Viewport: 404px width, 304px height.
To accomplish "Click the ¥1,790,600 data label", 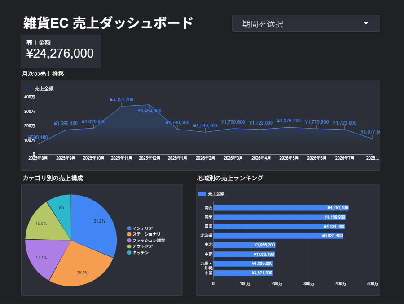I will click(233, 122).
